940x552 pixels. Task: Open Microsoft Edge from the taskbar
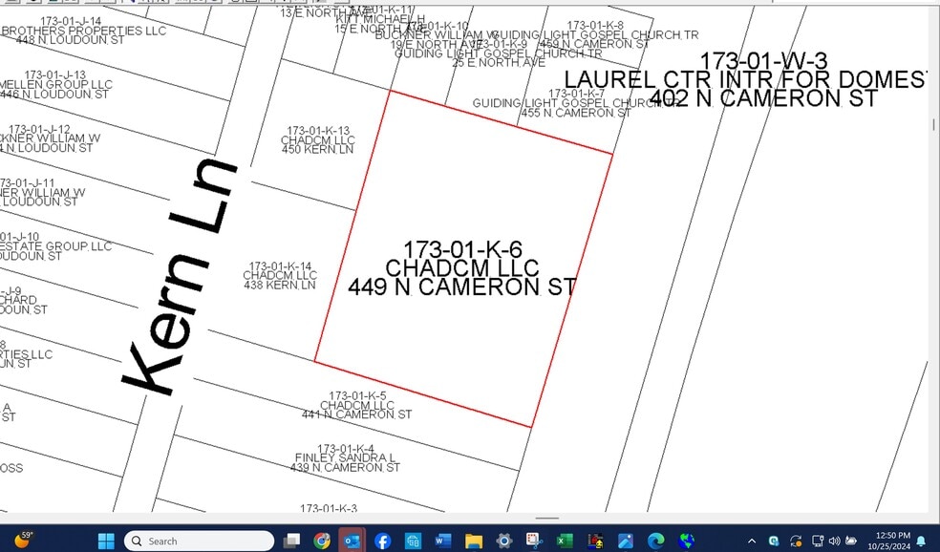click(x=655, y=541)
